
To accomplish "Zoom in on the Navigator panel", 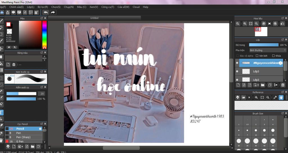I will click(x=245, y=24).
